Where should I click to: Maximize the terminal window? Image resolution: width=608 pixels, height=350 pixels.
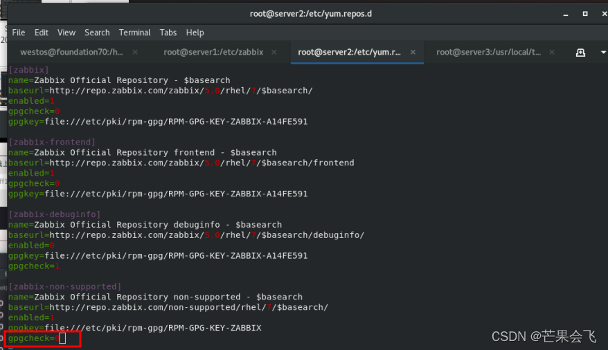tap(585, 14)
